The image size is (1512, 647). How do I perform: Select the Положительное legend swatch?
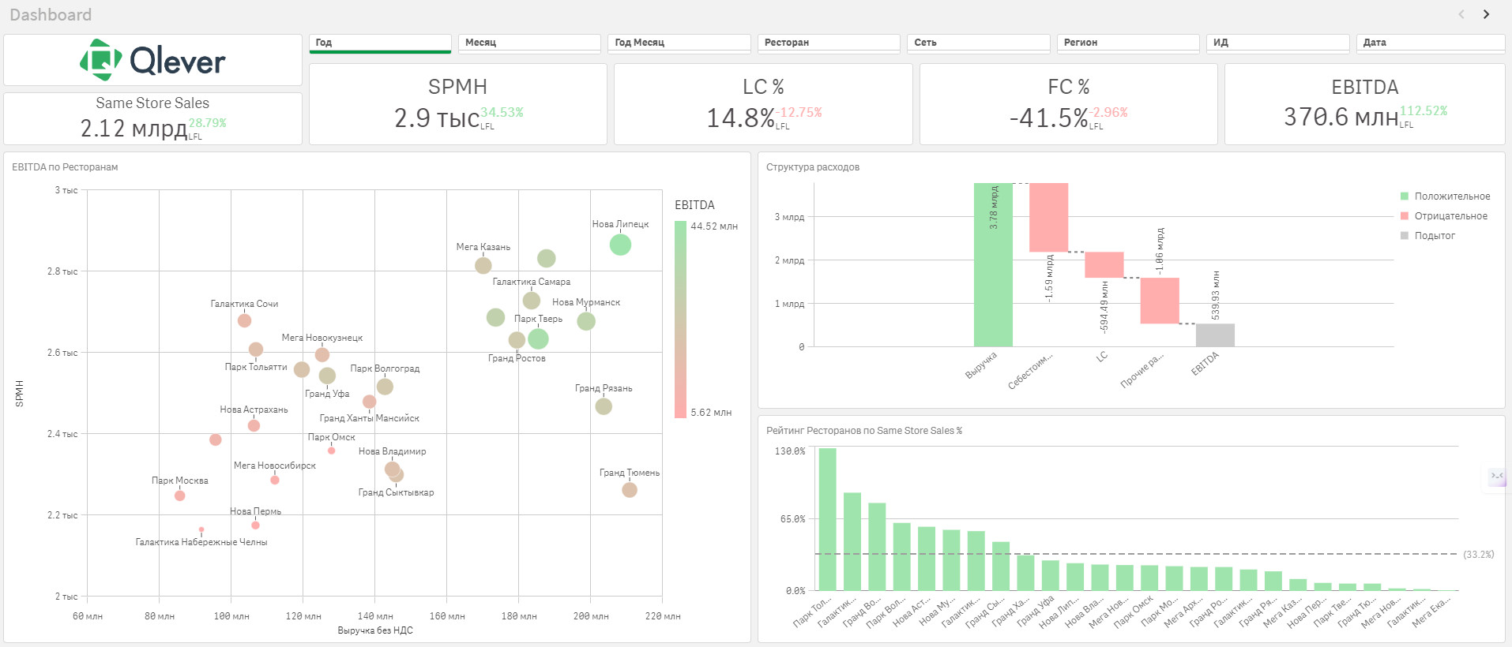[1405, 196]
